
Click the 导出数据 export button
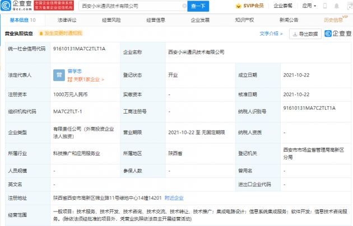pos(305,34)
